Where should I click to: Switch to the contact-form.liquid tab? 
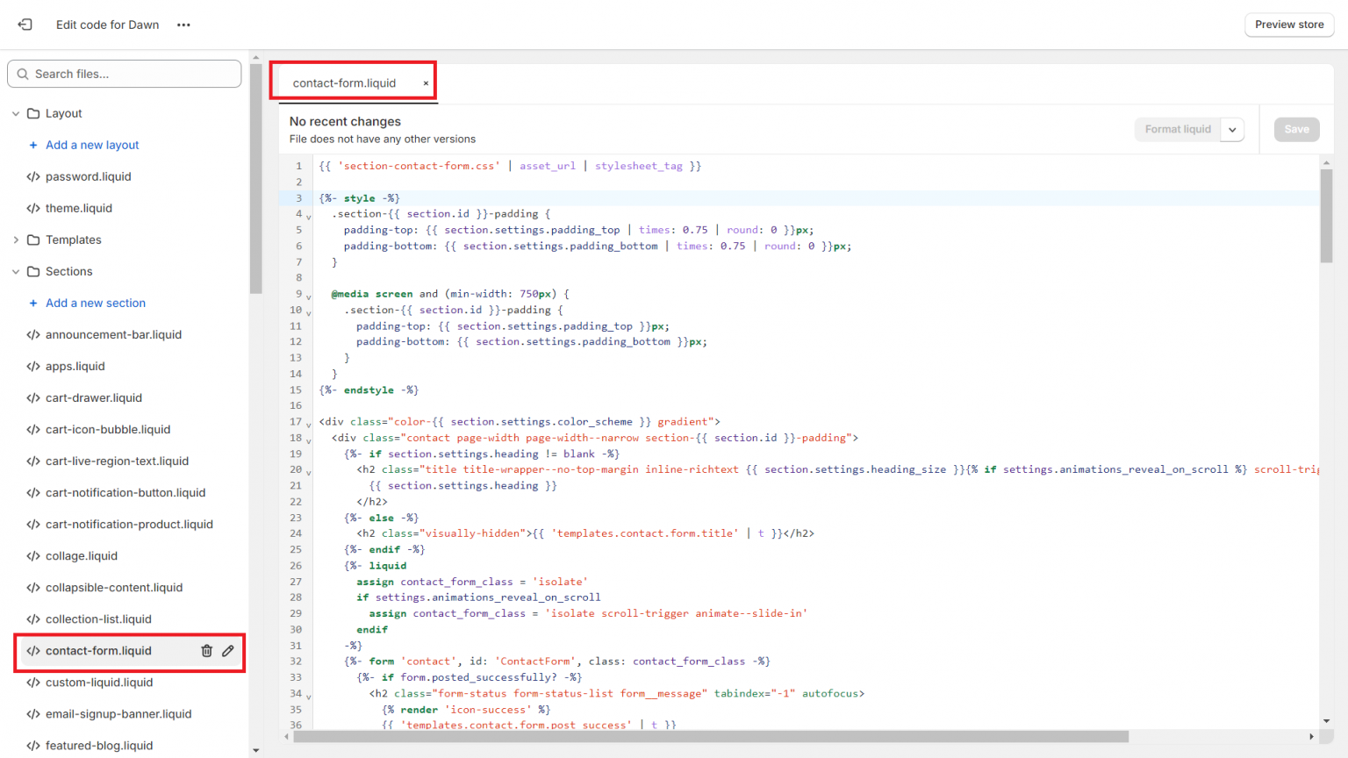pos(344,83)
